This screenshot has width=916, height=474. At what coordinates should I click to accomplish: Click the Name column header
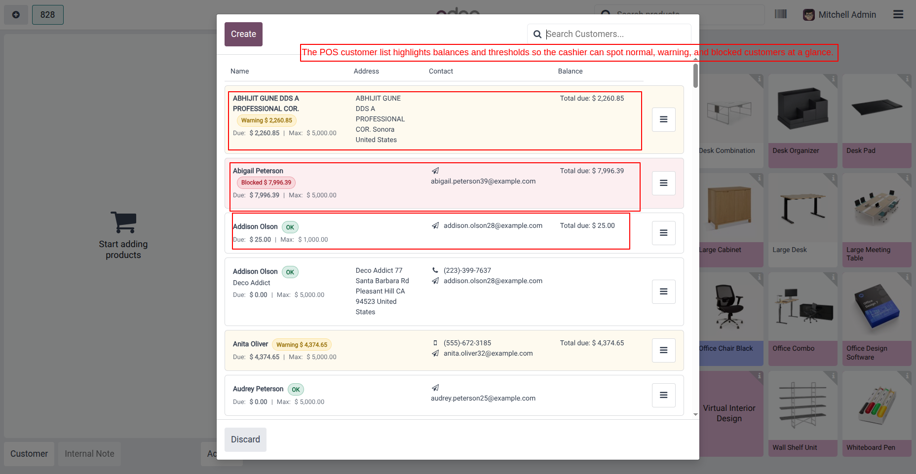coord(239,71)
